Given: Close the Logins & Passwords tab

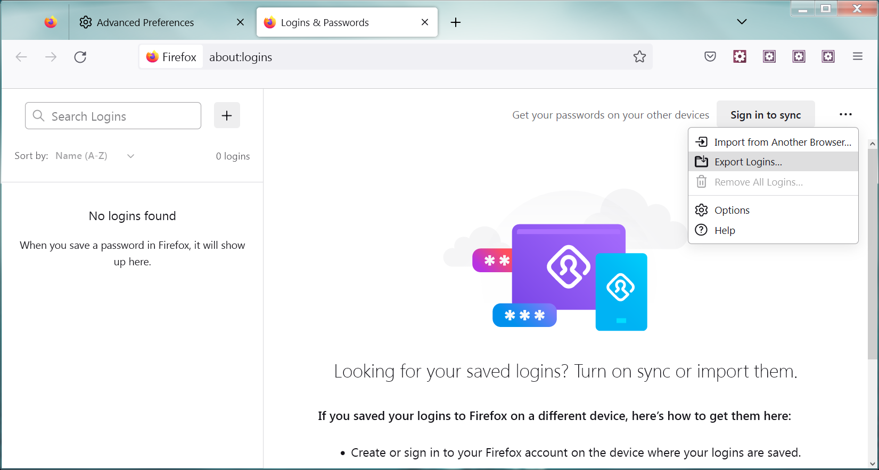Looking at the screenshot, I should (425, 22).
